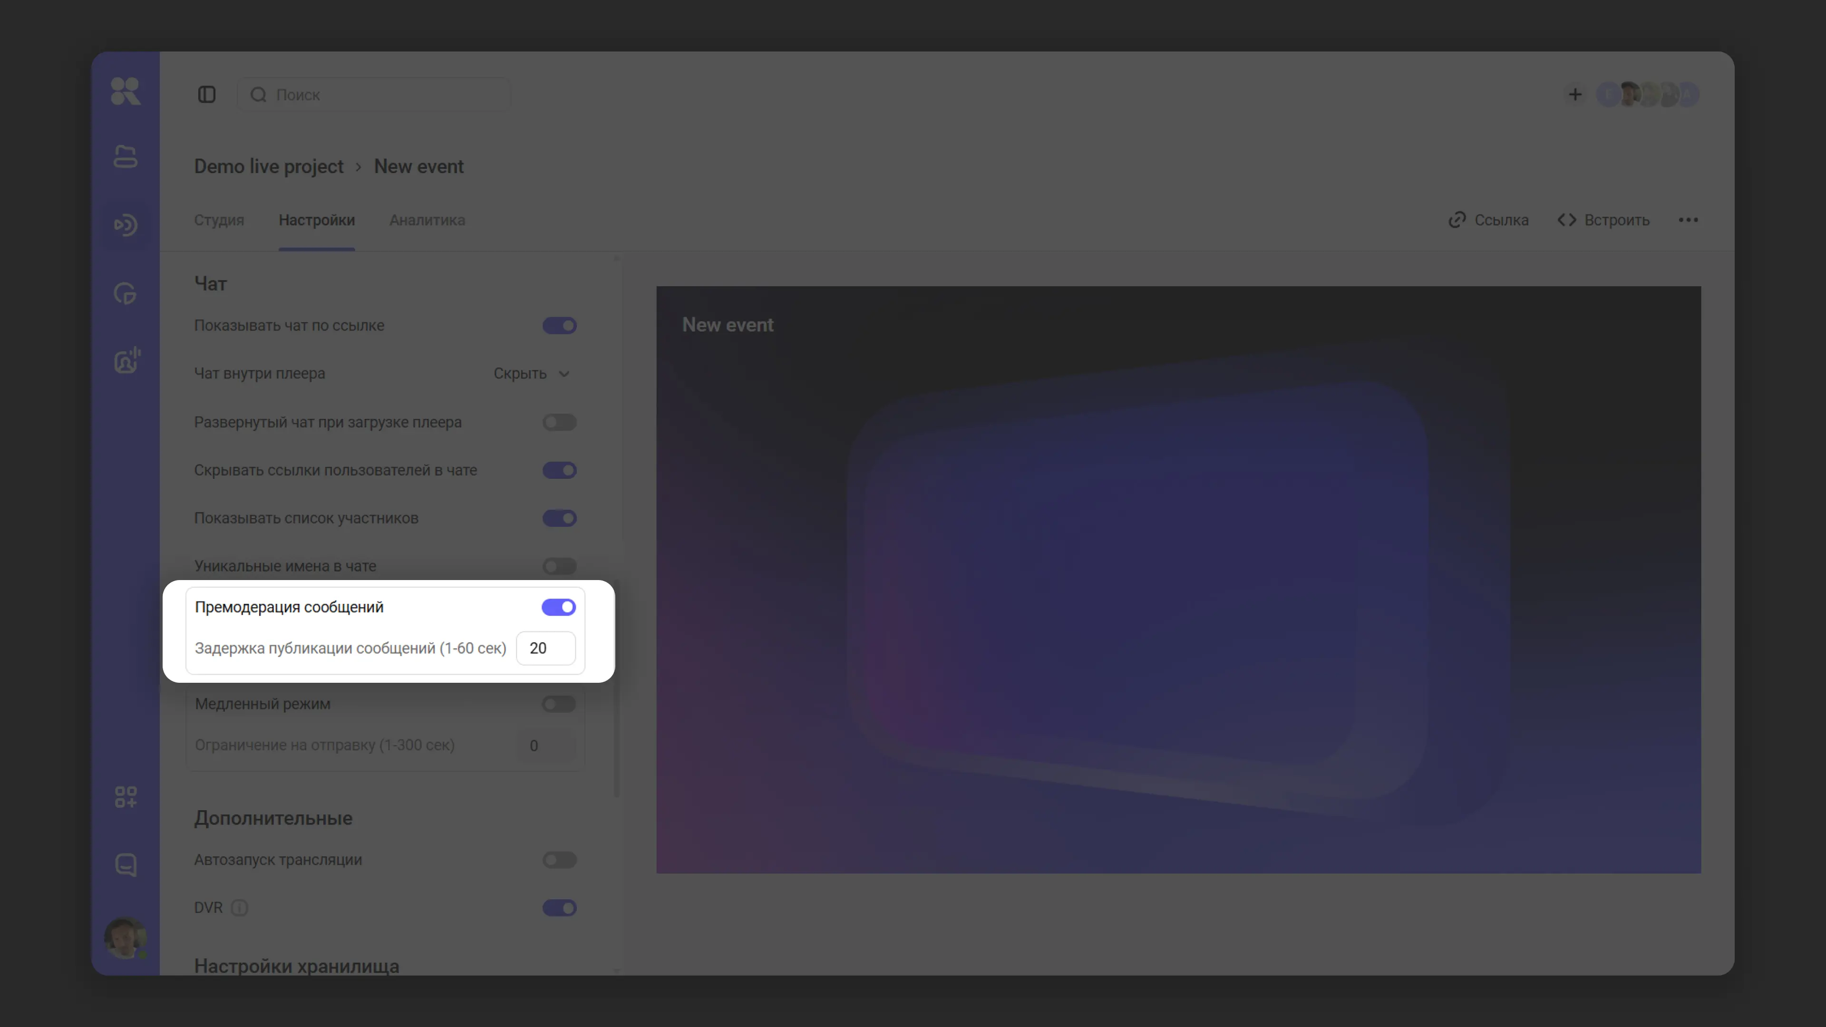The height and width of the screenshot is (1027, 1826).
Task: Turn on Медленный режим toggle
Action: (x=559, y=704)
